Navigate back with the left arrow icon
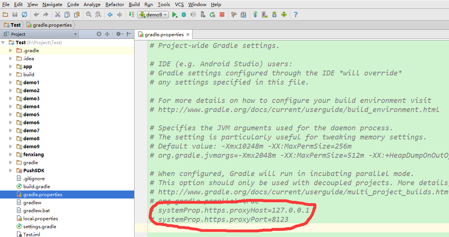This screenshot has height=237, width=449. click(x=110, y=14)
